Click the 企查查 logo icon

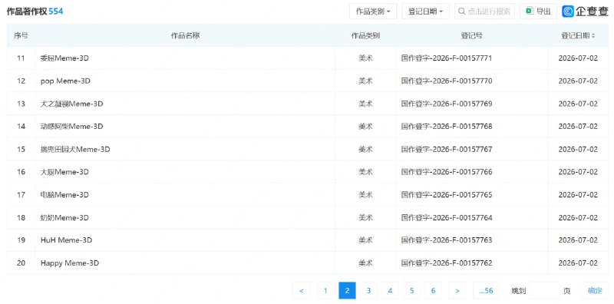568,12
